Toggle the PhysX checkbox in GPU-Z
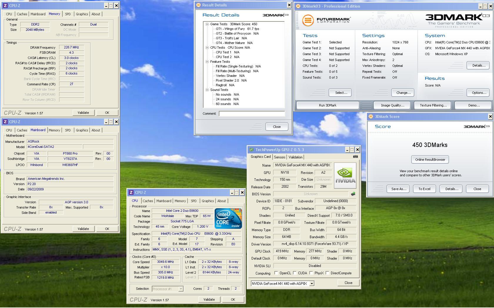Screen dimensions: 494x308 tap(311, 273)
